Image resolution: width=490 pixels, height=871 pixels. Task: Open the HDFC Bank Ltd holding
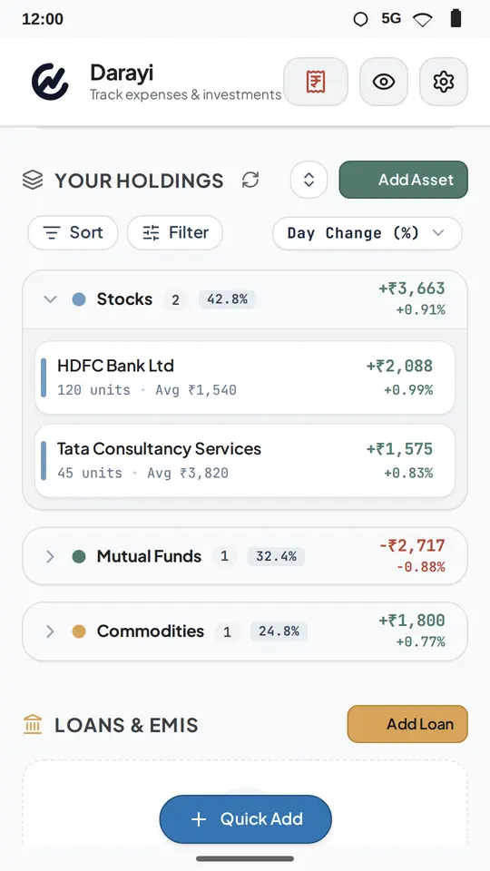click(x=245, y=377)
